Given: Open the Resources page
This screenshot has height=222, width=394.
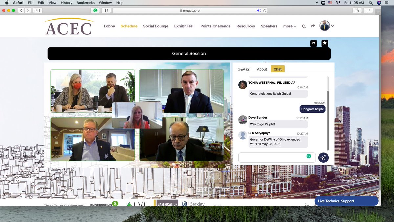Looking at the screenshot, I should (246, 26).
